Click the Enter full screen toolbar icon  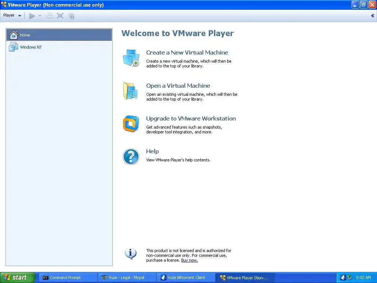click(60, 16)
